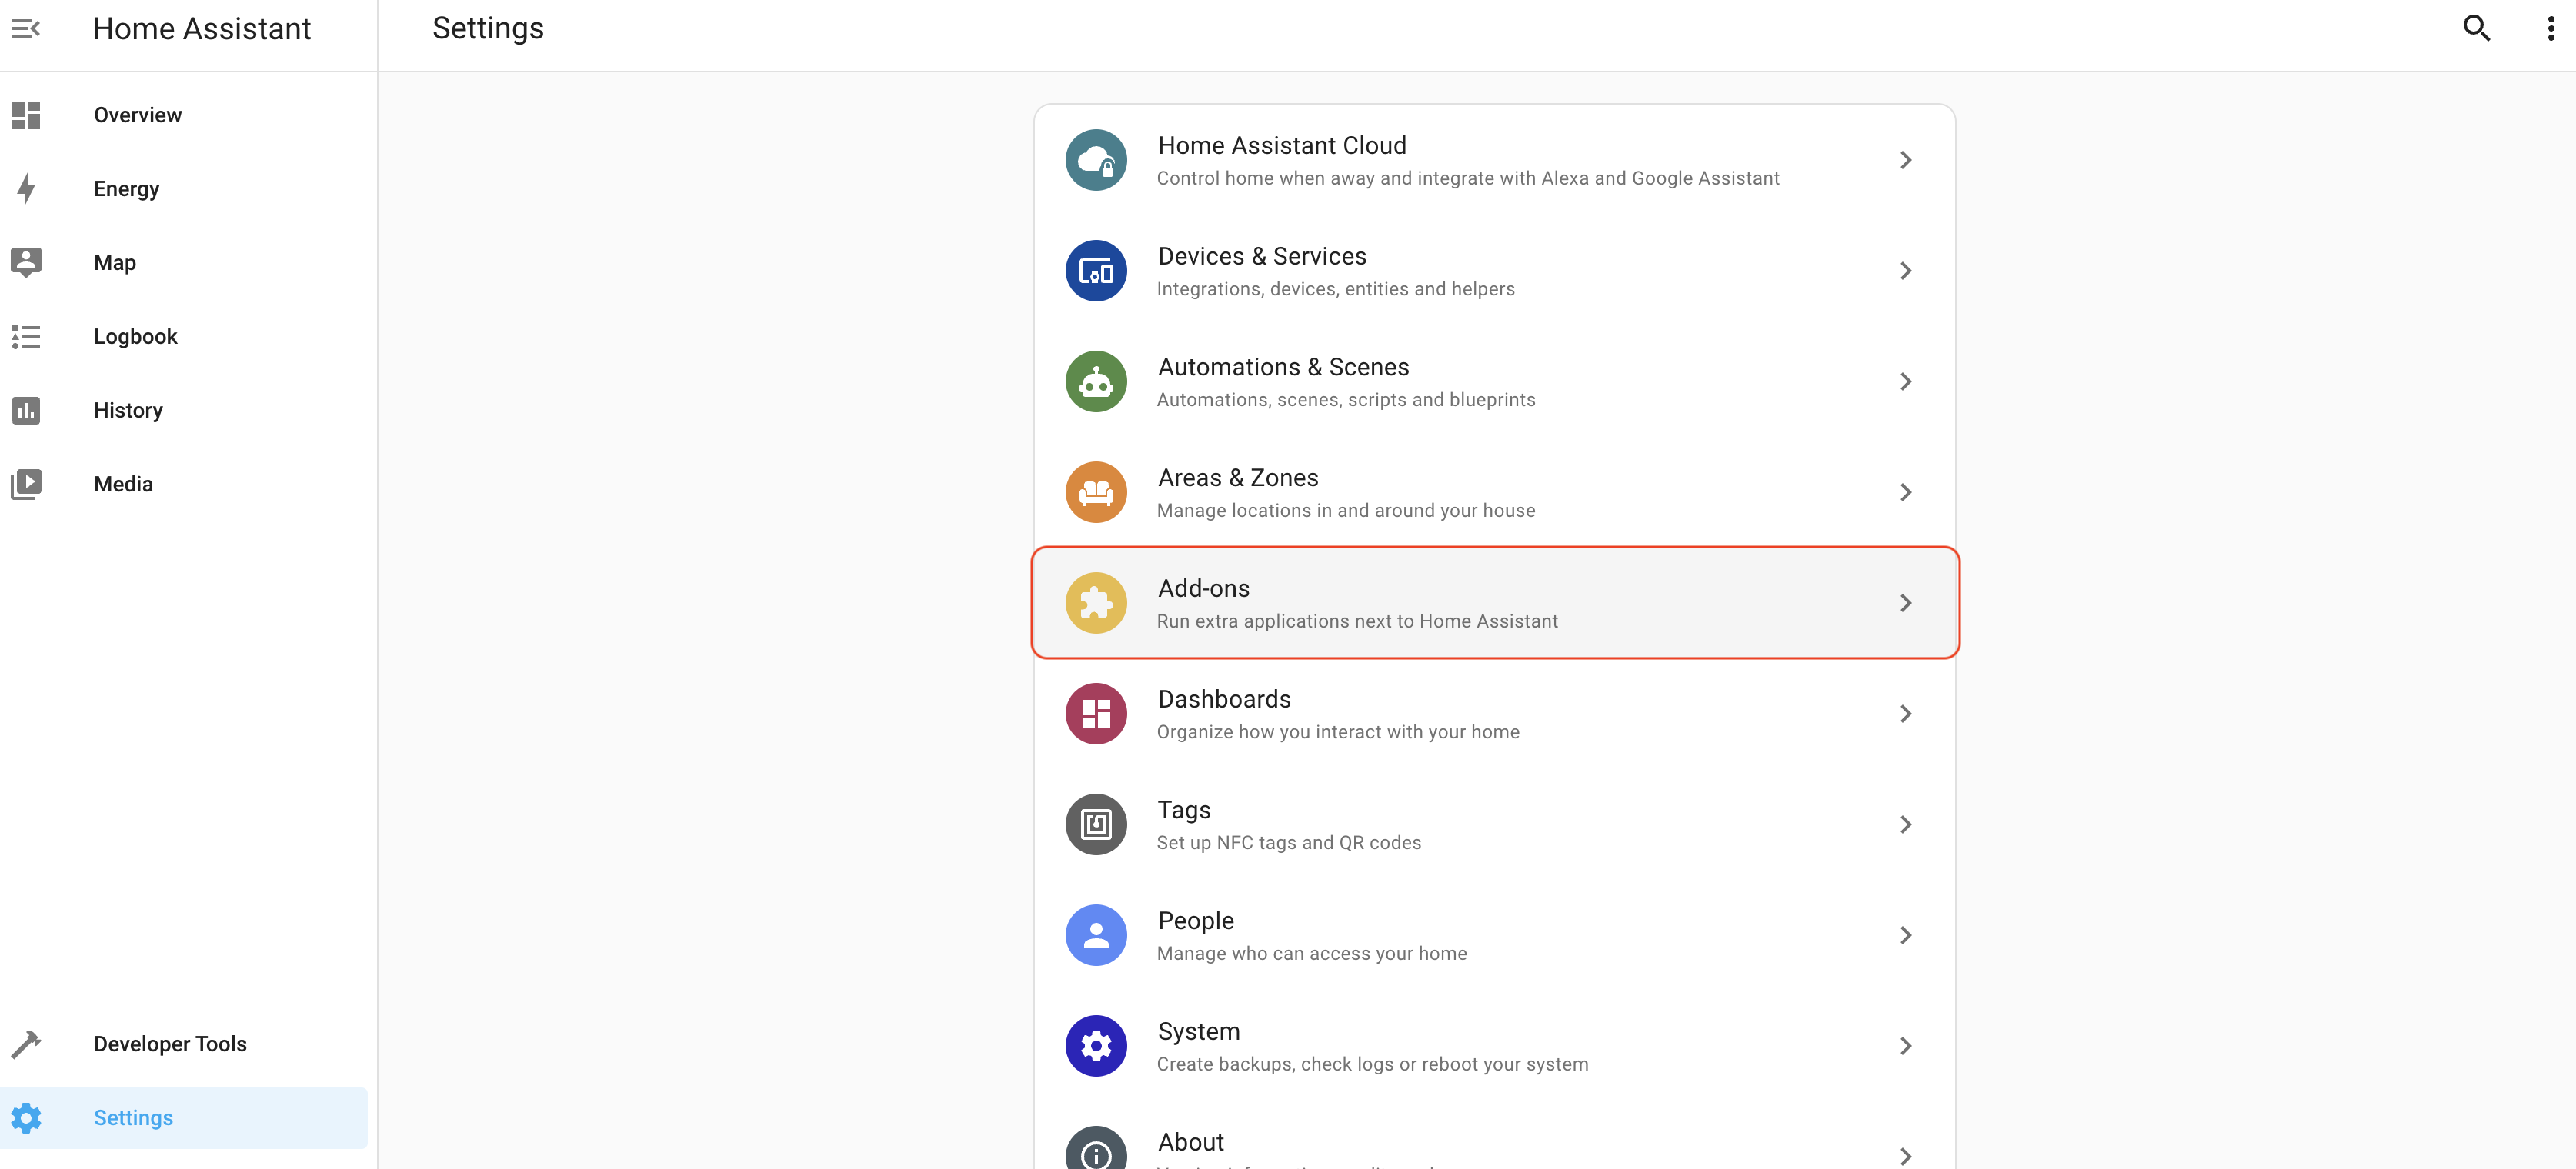This screenshot has height=1169, width=2576.
Task: Click the Home Assistant Cloud icon
Action: click(x=1095, y=160)
